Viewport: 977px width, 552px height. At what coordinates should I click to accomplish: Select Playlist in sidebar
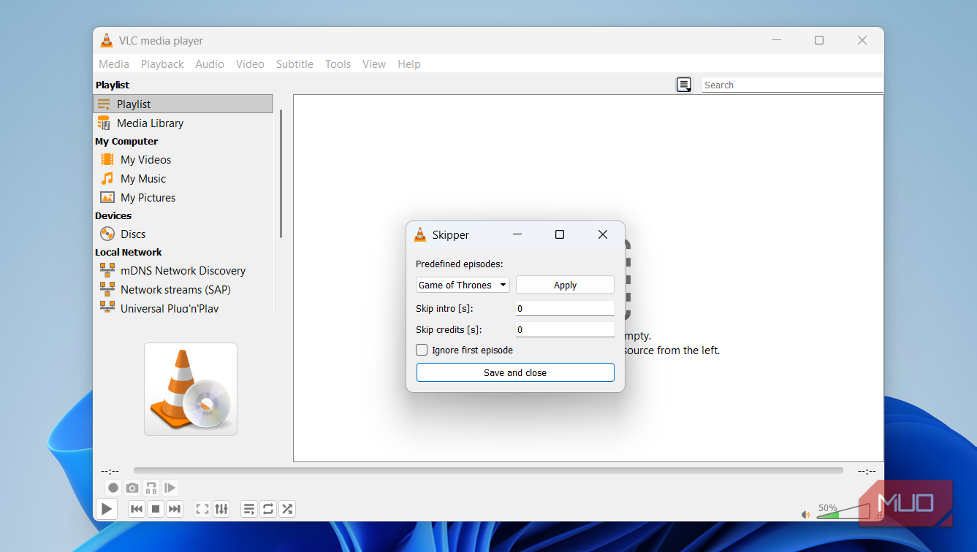(183, 104)
